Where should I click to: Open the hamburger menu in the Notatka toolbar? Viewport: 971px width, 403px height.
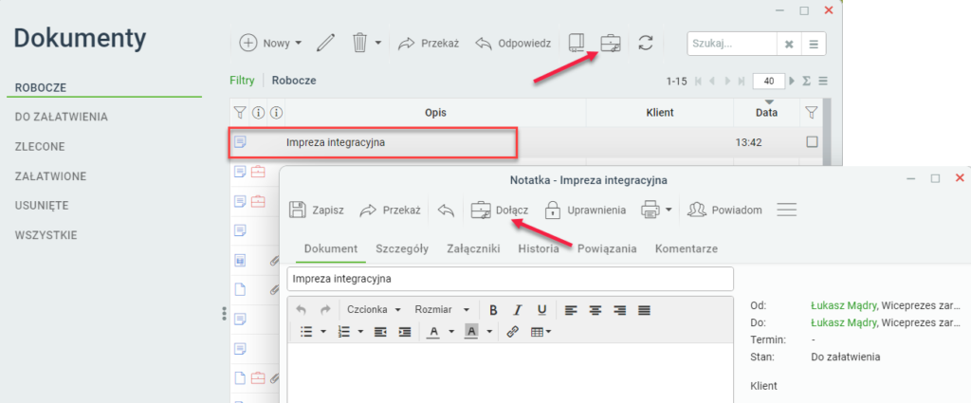tap(786, 210)
